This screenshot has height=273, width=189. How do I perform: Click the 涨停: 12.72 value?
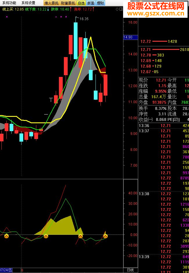pos(83,9)
